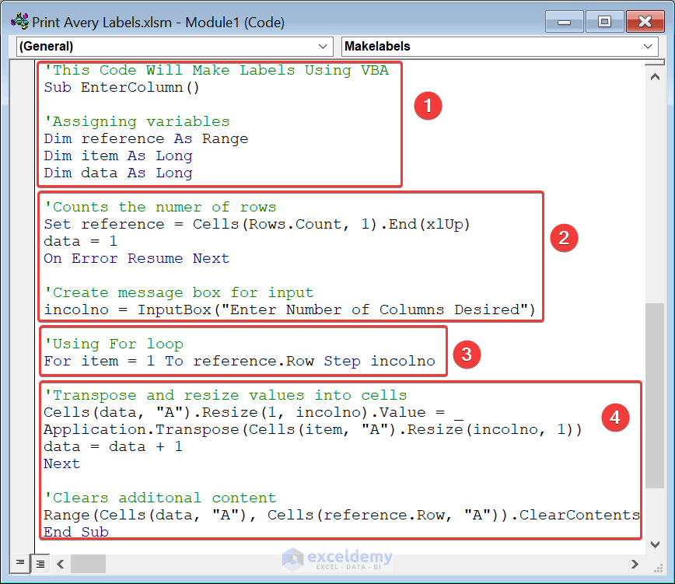Switch to Full Module View
This screenshot has width=675, height=584.
(40, 563)
